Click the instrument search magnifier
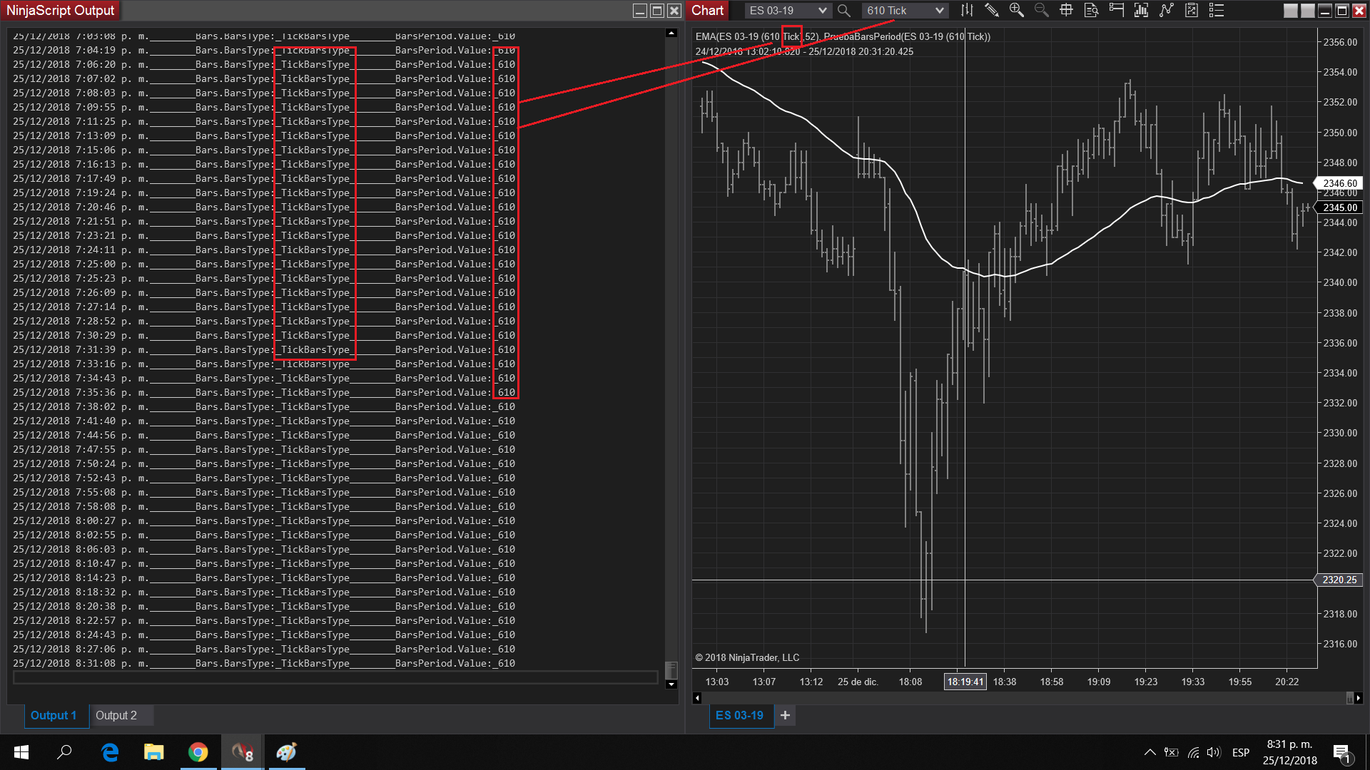This screenshot has height=770, width=1370. pos(843,11)
